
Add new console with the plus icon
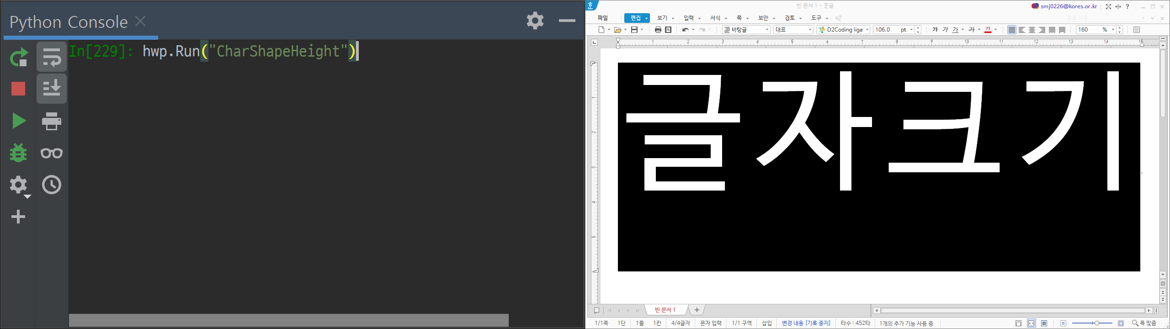18,217
